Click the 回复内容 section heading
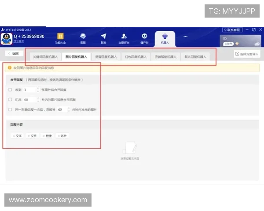The height and width of the screenshot is (211, 264). 17,124
